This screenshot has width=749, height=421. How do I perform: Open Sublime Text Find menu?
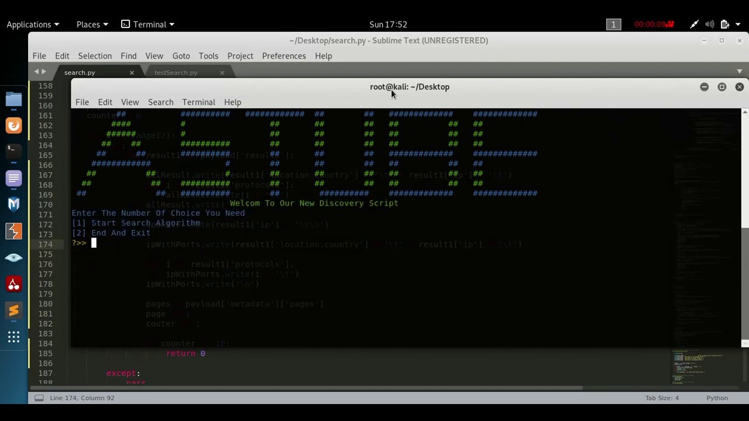[x=128, y=56]
